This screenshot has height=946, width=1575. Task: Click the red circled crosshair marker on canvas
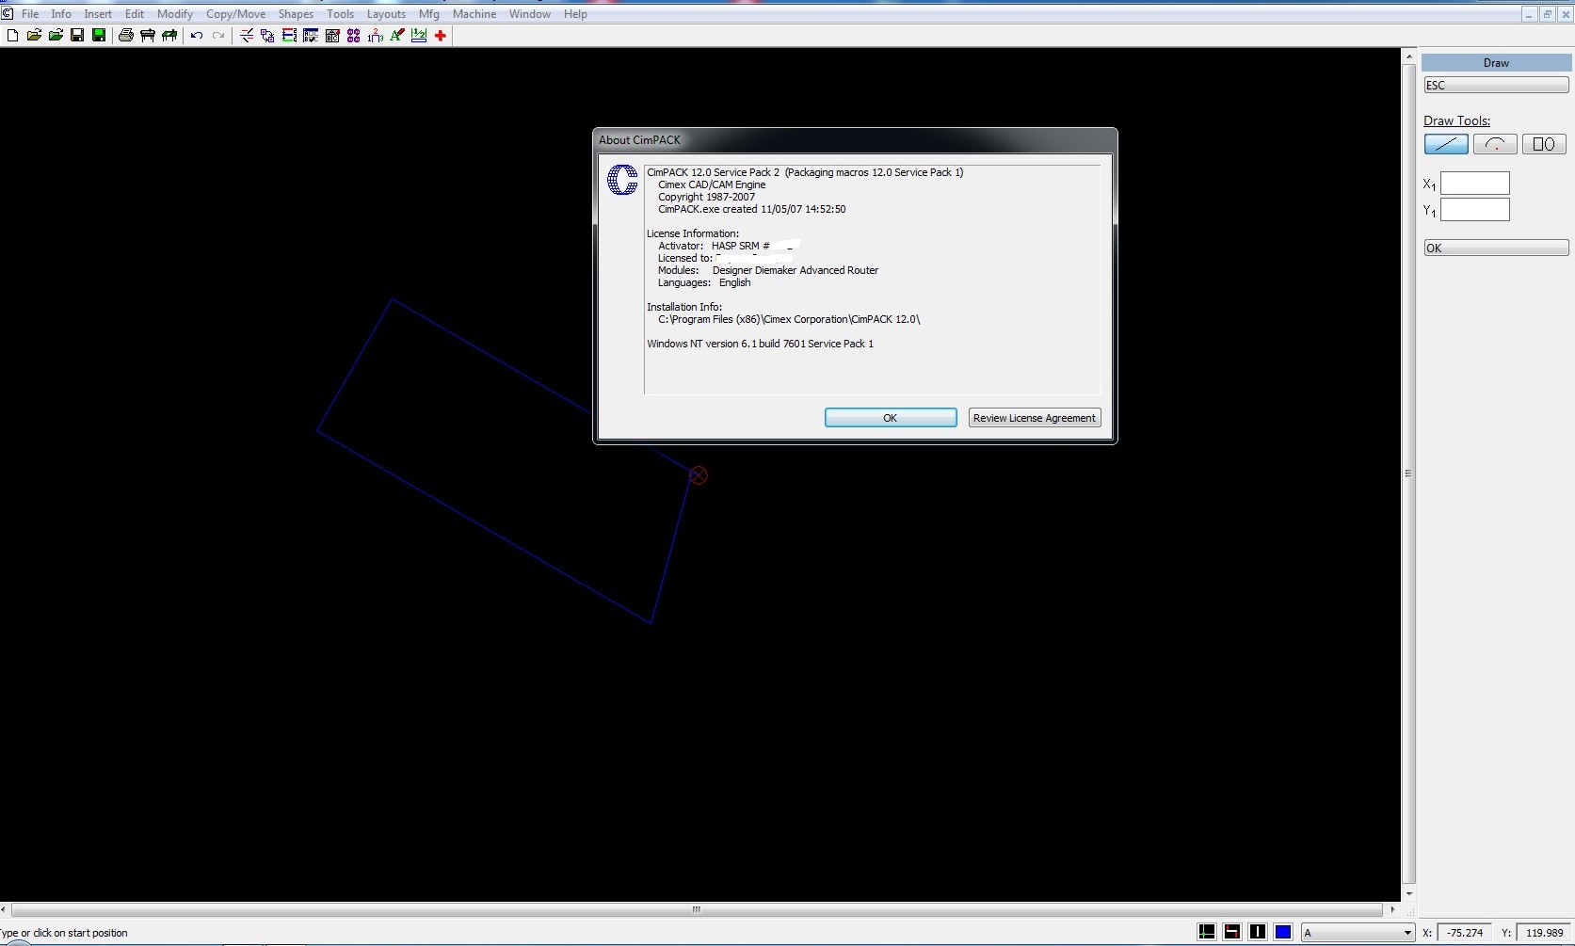[x=699, y=475]
